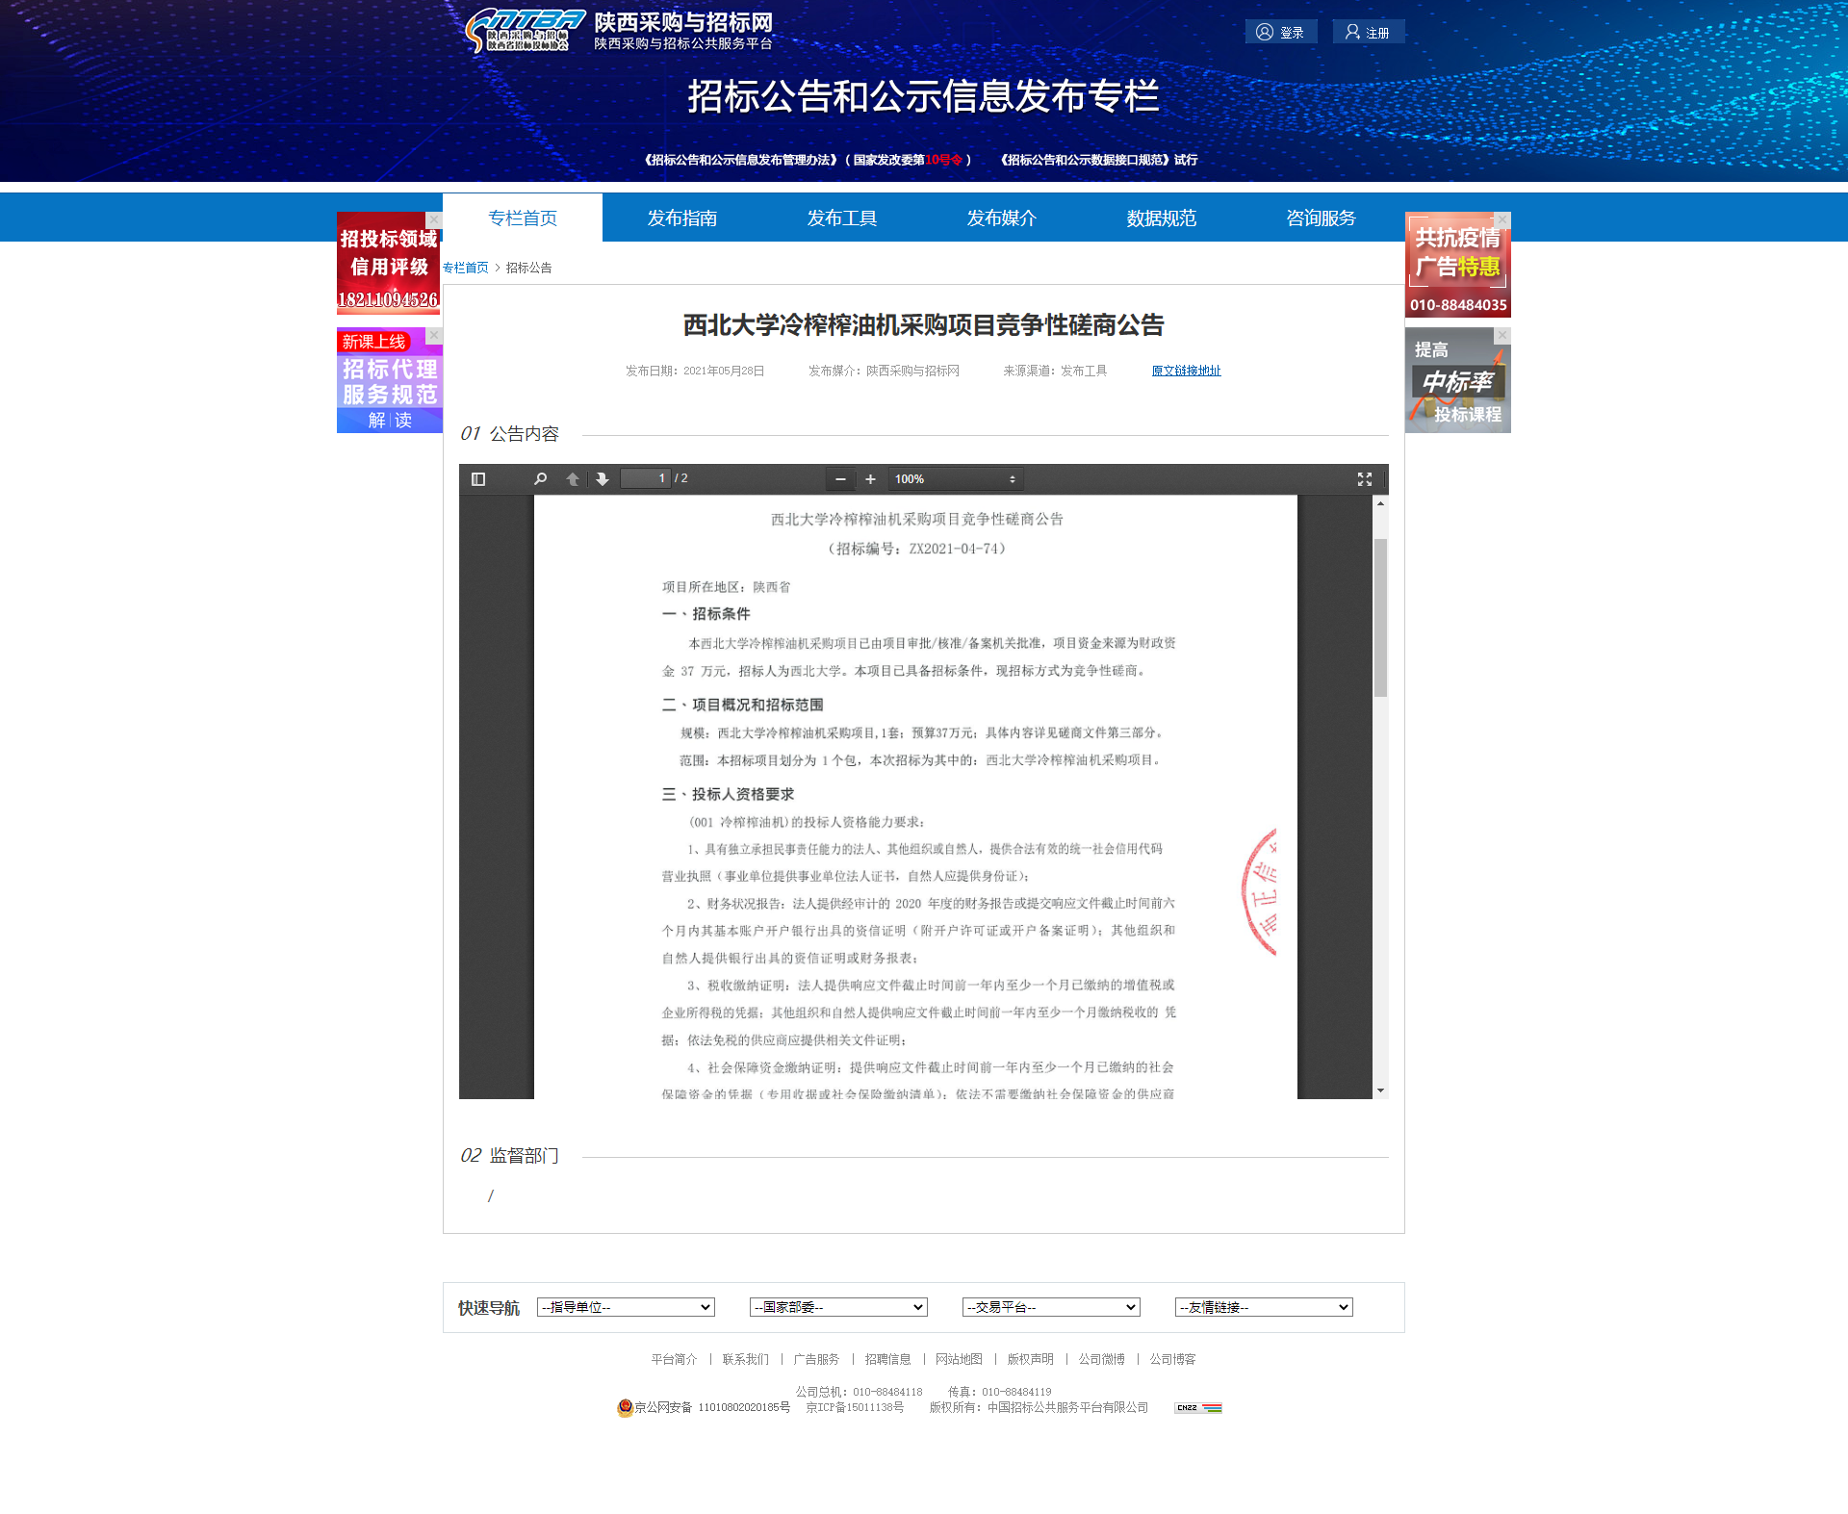Image resolution: width=1848 pixels, height=1514 pixels.
Task: Click the PDF page number field
Action: [x=646, y=478]
